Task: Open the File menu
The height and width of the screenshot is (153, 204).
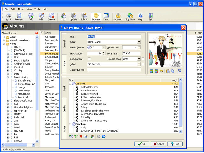Action: click(6, 9)
